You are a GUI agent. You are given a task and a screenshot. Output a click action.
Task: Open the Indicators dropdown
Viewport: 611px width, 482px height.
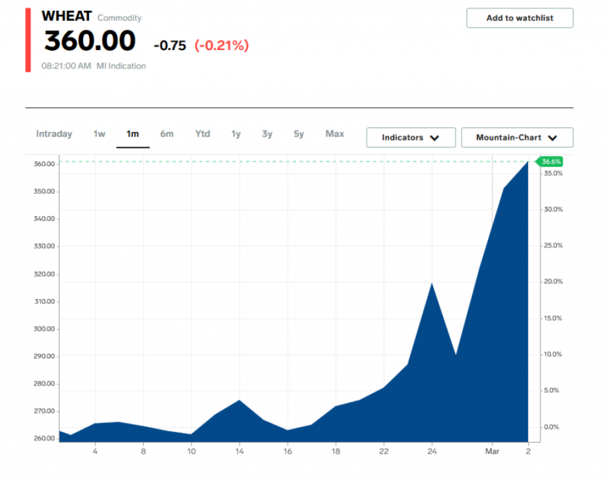[x=409, y=138]
